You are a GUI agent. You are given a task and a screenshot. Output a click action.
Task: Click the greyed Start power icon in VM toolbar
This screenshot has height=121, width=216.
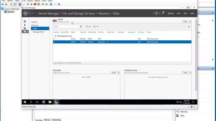(28, 4)
